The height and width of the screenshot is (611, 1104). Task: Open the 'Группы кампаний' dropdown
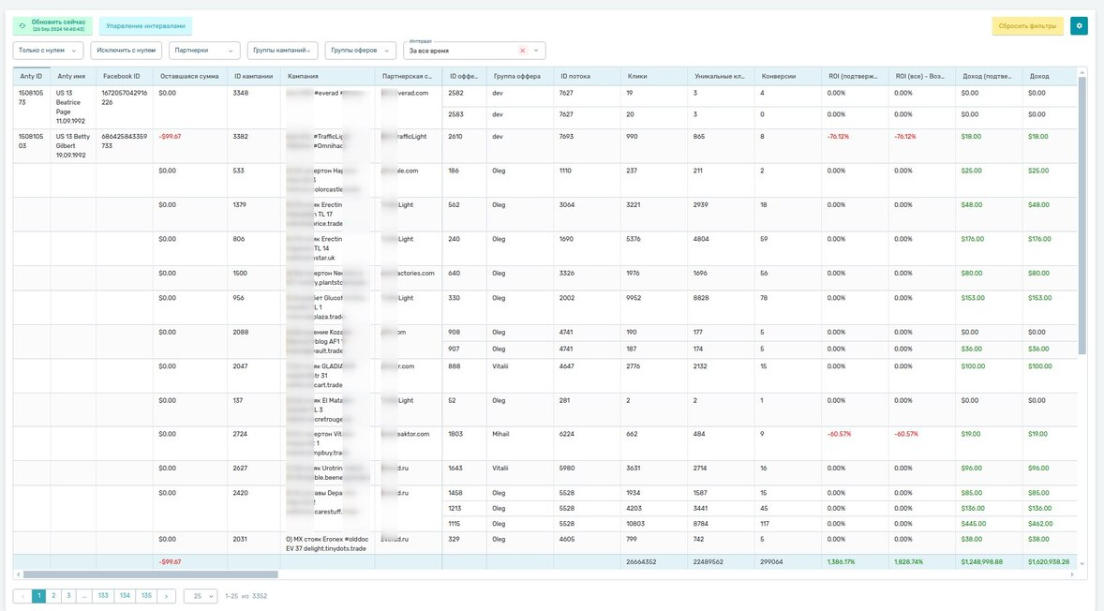click(283, 51)
